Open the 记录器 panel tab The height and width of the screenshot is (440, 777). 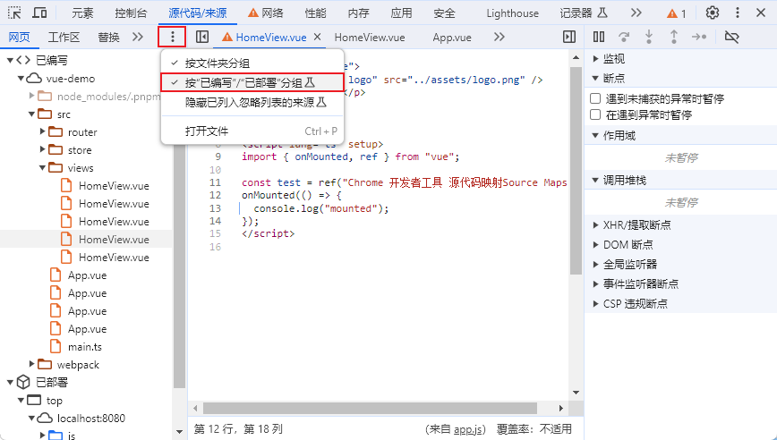584,13
